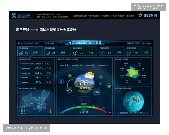Click the row icon next to value 3484
169x135 pixels.
point(21,64)
